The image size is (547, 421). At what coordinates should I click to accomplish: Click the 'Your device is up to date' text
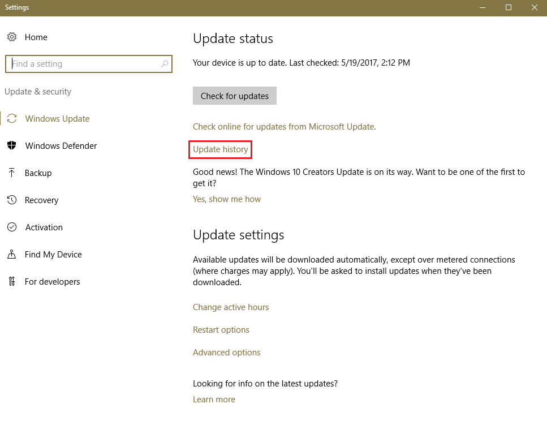click(x=302, y=63)
